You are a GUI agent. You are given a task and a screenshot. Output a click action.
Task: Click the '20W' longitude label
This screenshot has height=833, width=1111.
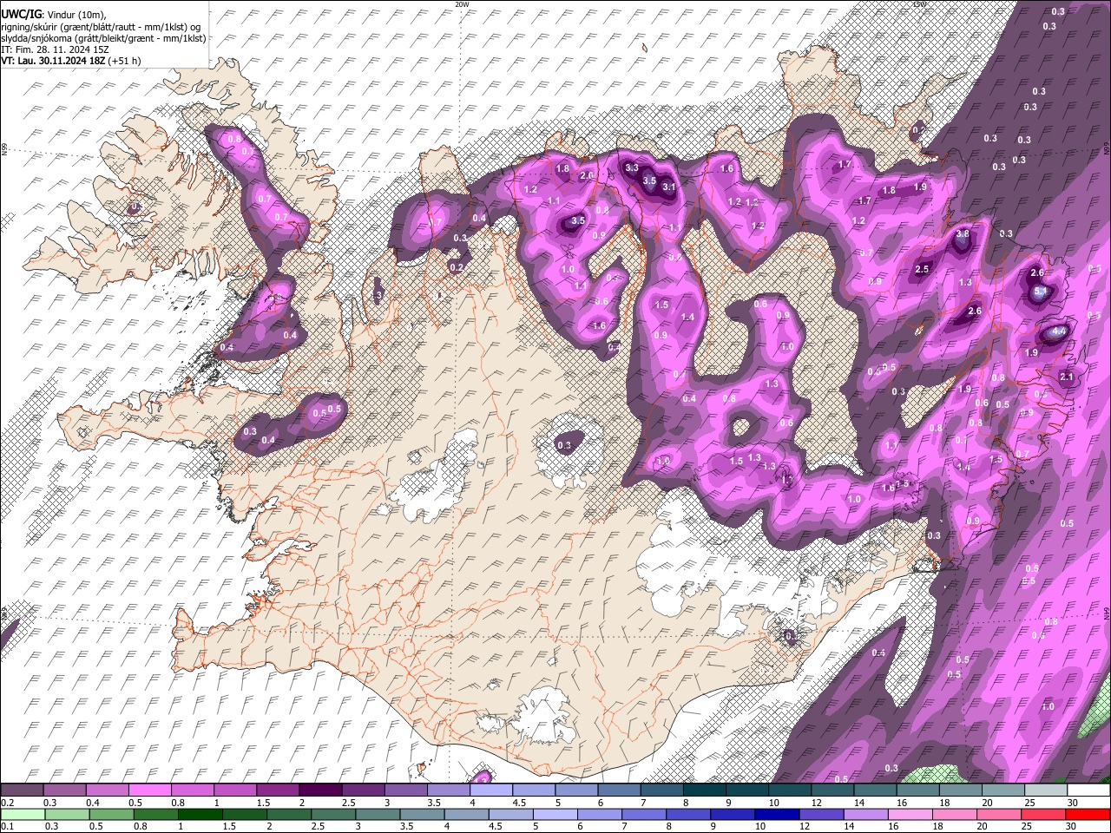(x=462, y=4)
